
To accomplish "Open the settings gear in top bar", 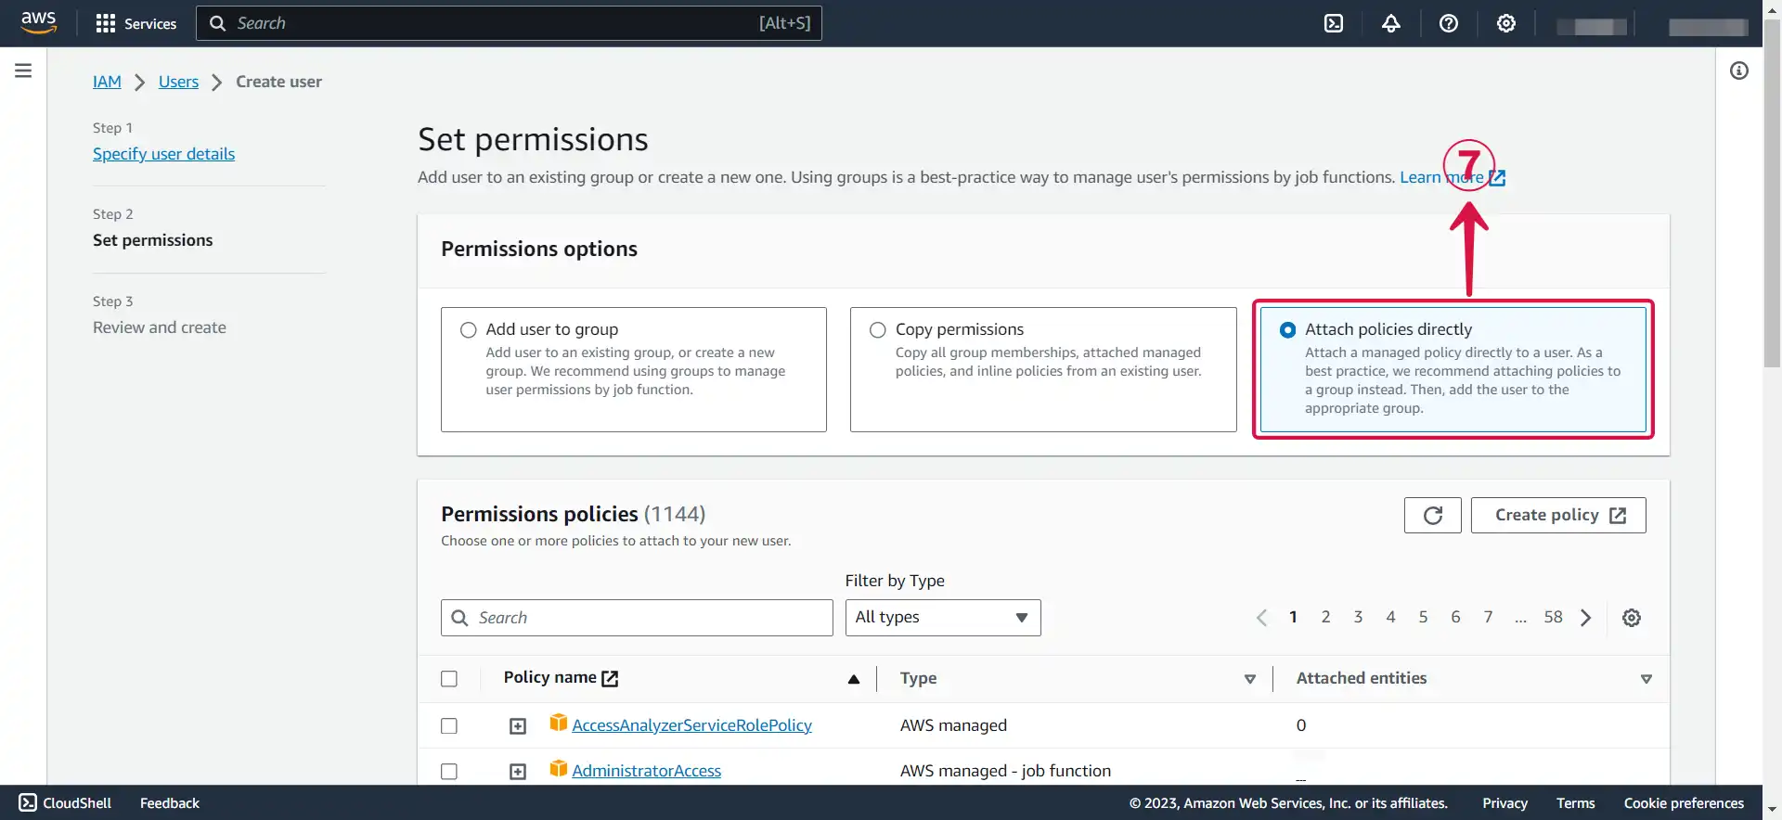I will coord(1506,23).
